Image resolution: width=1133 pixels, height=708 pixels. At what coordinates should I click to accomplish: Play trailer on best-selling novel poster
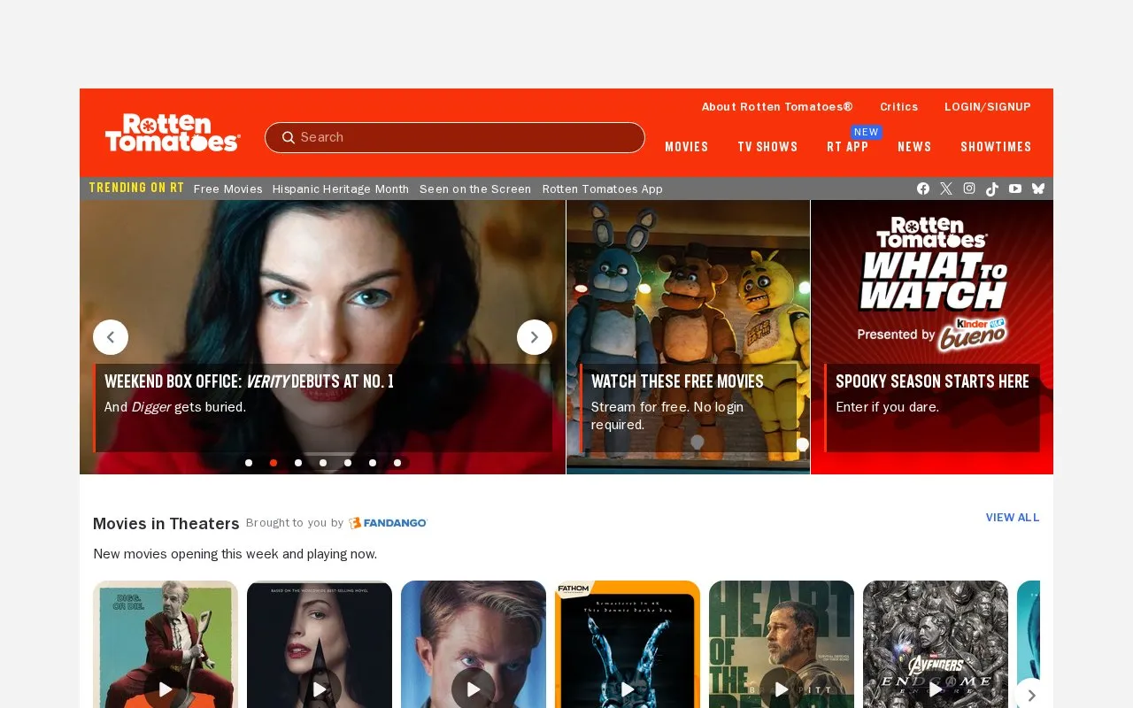click(320, 689)
